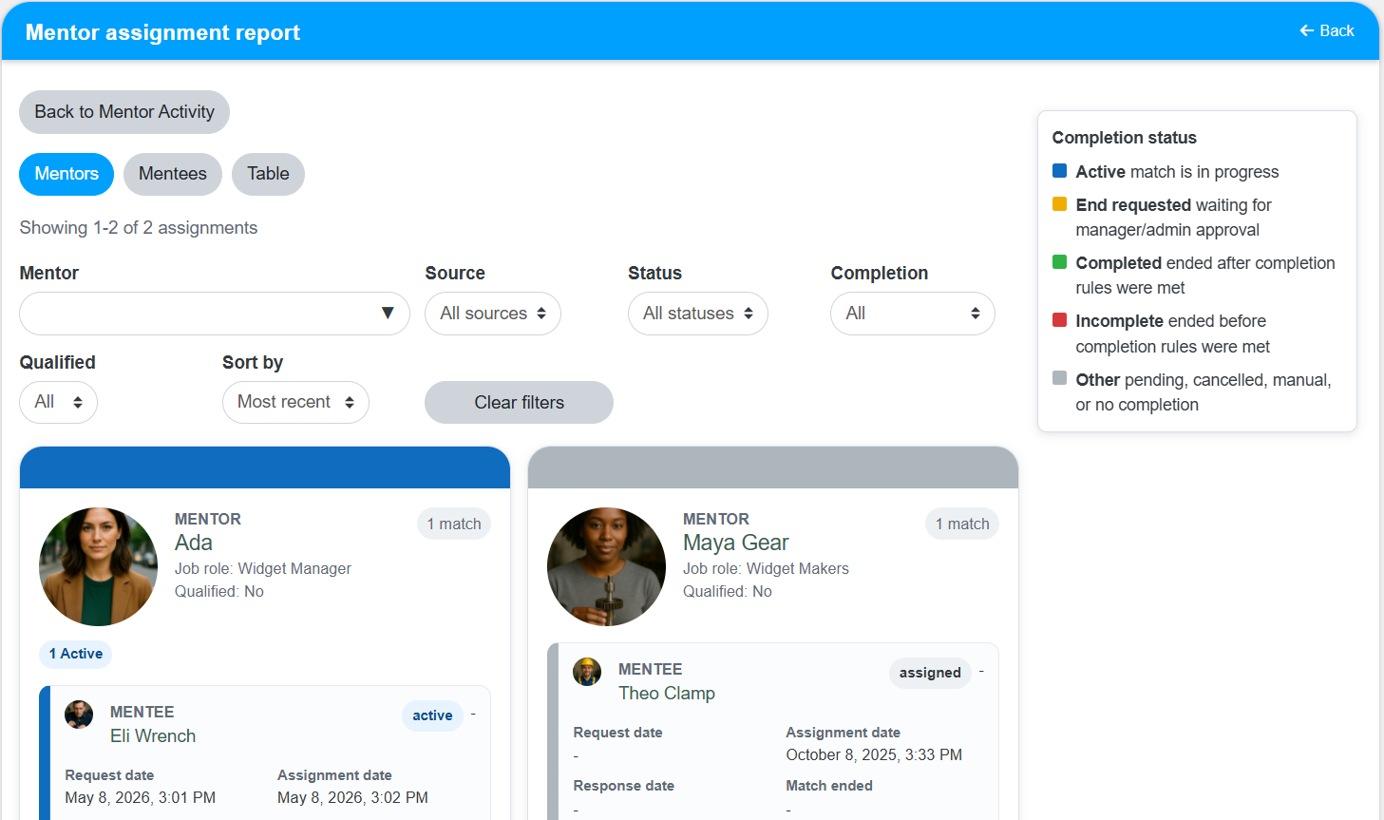Image resolution: width=1384 pixels, height=820 pixels.
Task: Switch to the Table tab
Action: pos(268,174)
